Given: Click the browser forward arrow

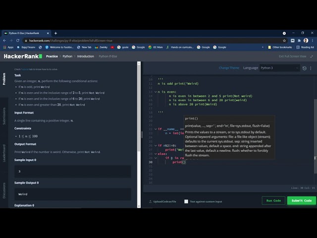Looking at the screenshot, I should tap(11, 41).
